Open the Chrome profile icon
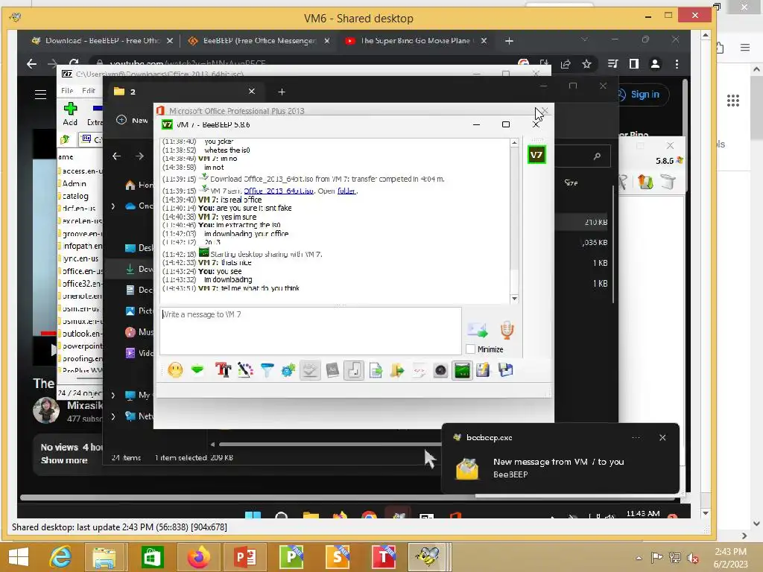 (655, 64)
